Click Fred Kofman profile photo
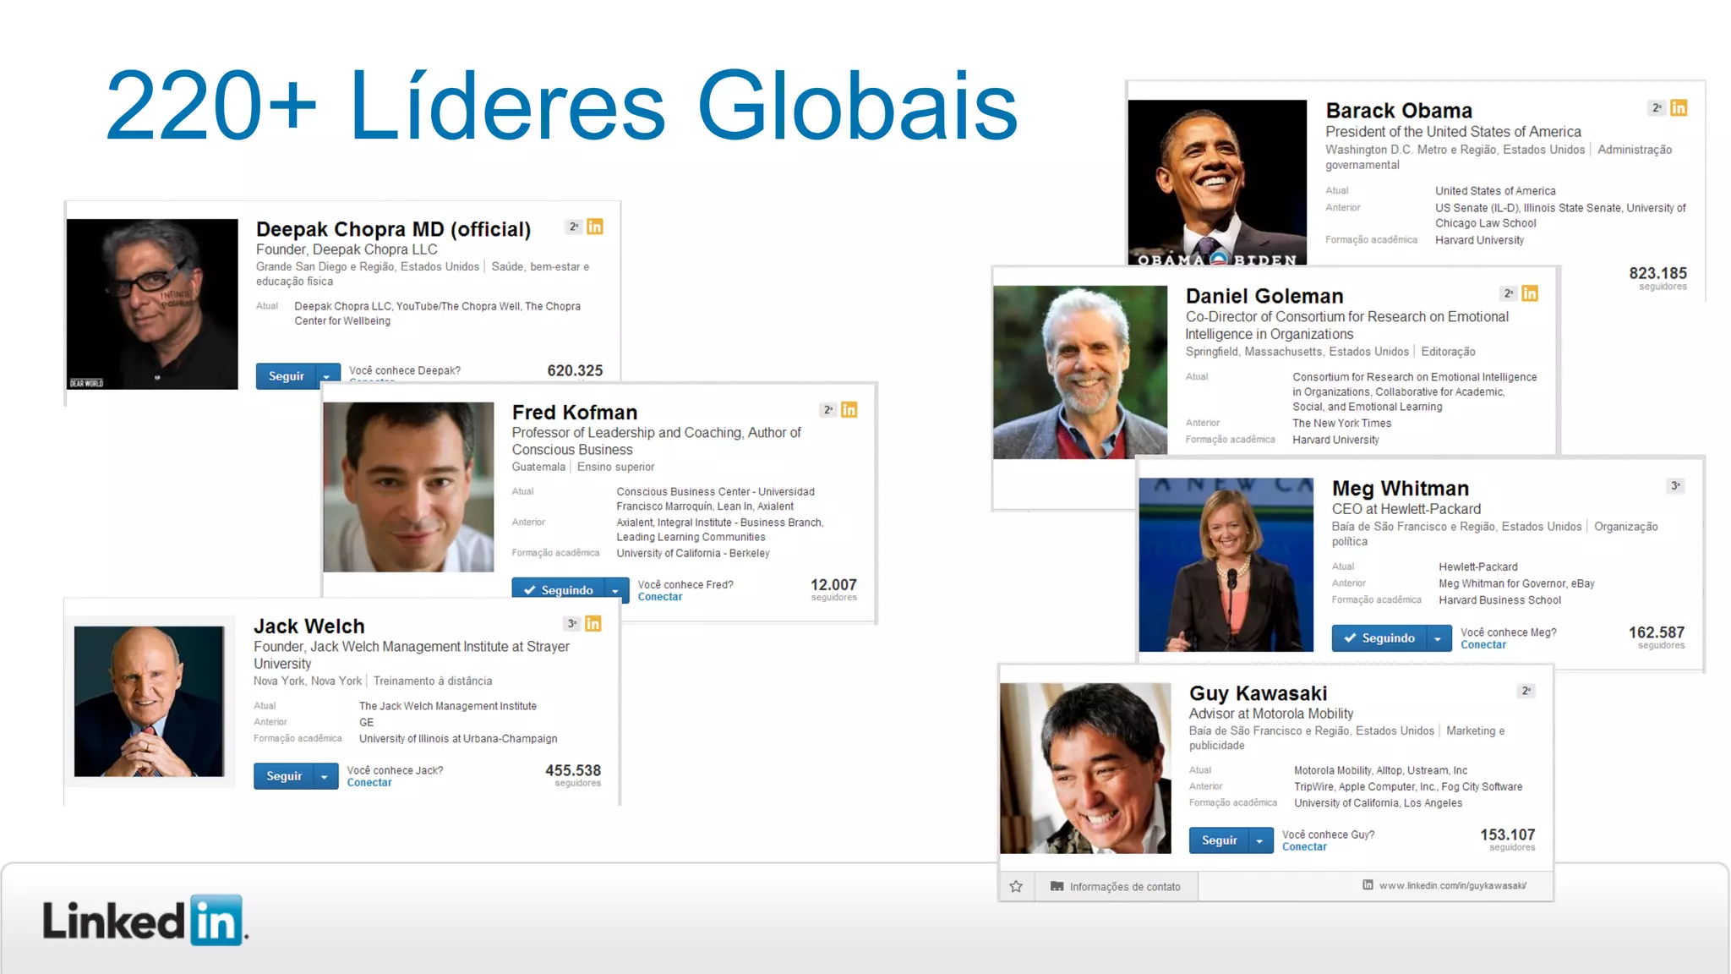Viewport: 1731px width, 974px height. click(x=408, y=487)
